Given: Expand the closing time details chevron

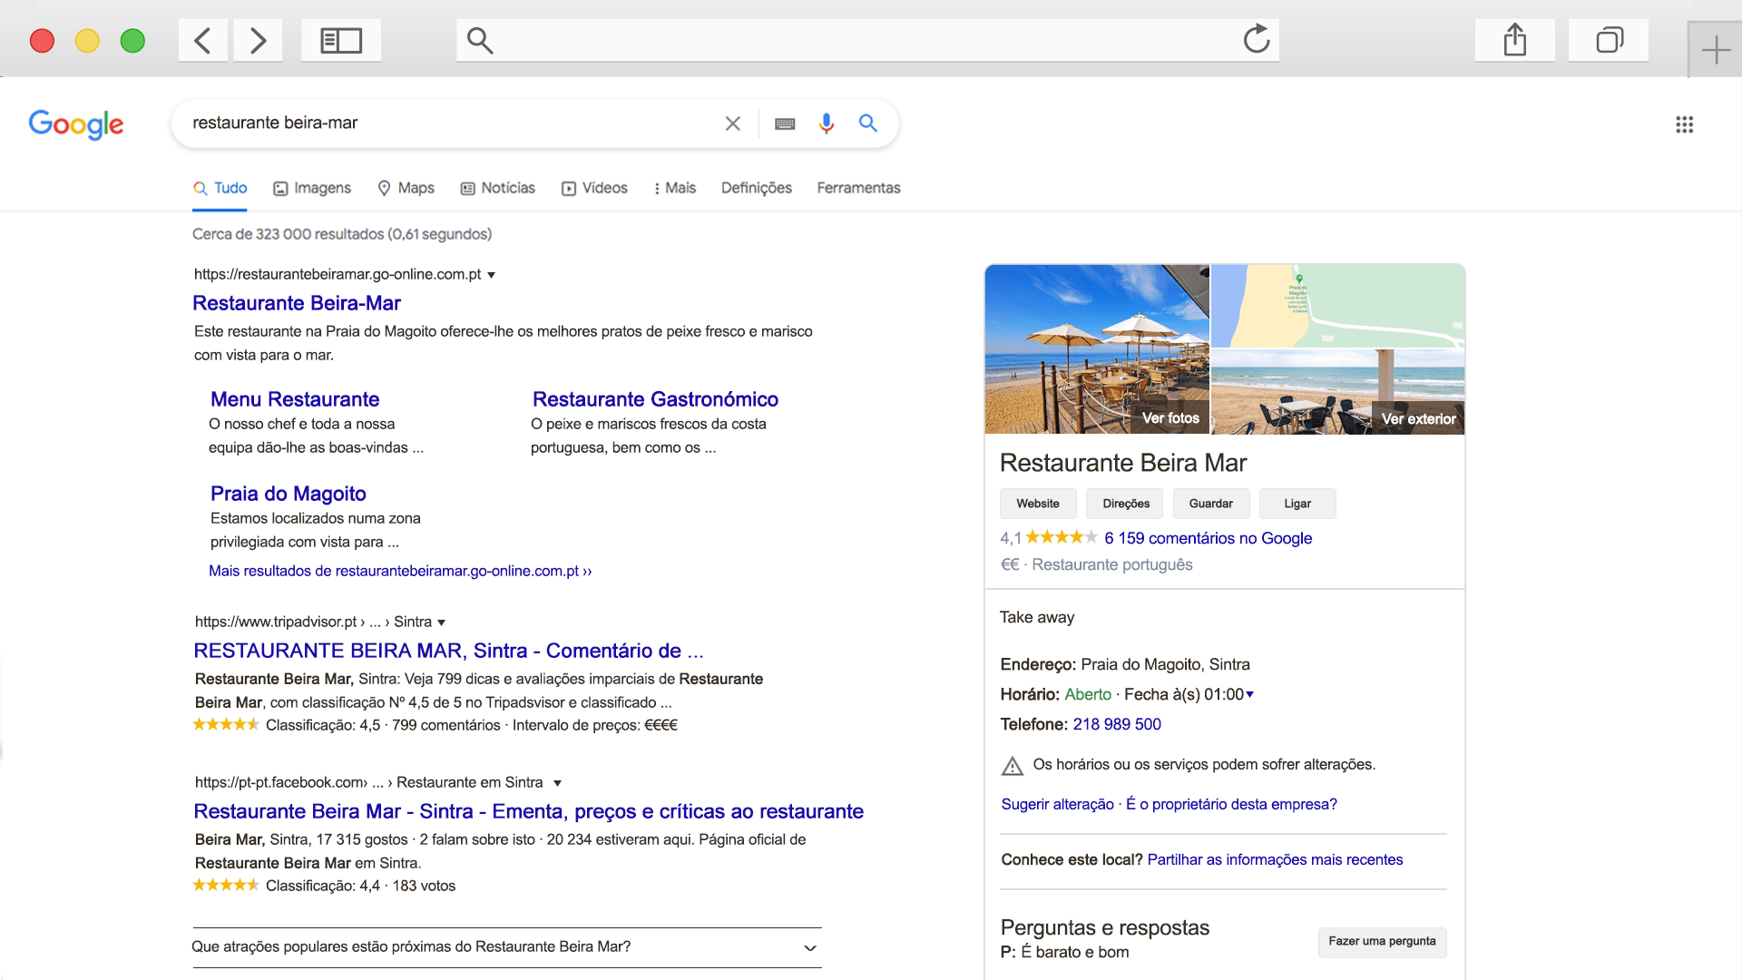Looking at the screenshot, I should click(1250, 695).
